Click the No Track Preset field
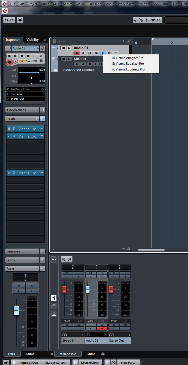 click(25, 89)
